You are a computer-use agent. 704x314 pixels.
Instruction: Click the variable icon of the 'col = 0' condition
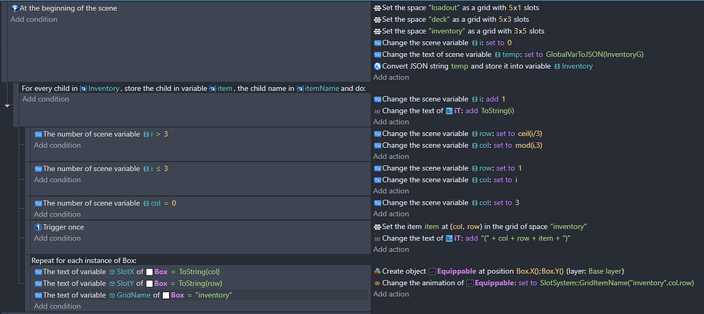(x=38, y=203)
